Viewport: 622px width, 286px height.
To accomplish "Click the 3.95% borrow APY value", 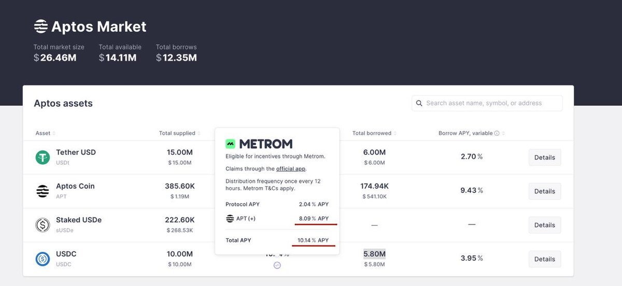I will click(x=472, y=258).
